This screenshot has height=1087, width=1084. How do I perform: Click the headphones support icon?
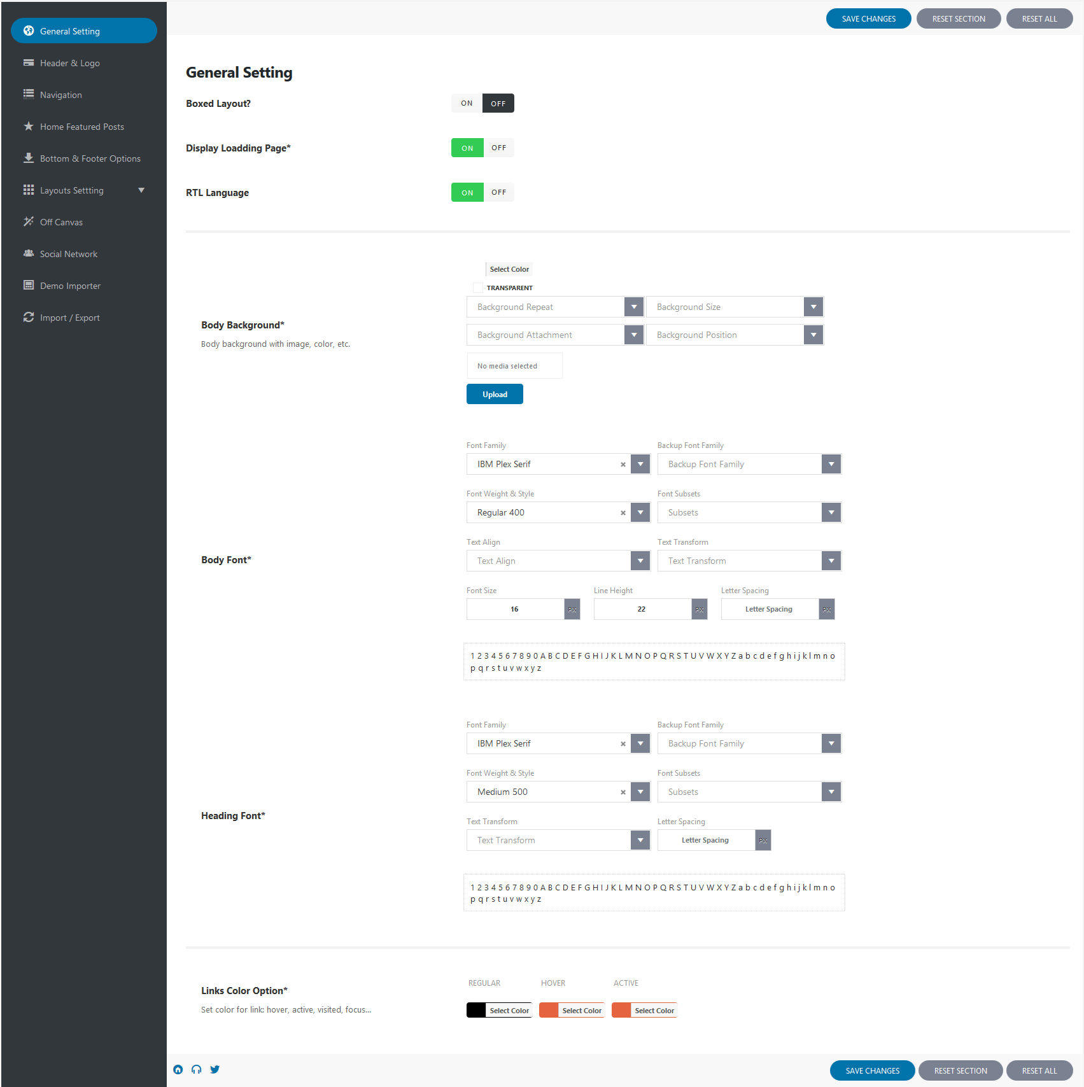coord(197,1069)
